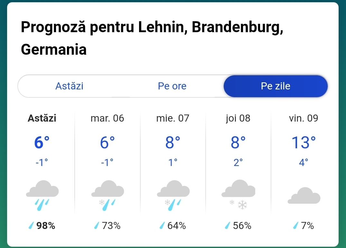
Task: Select the joi 08 day label
Action: pyautogui.click(x=238, y=118)
